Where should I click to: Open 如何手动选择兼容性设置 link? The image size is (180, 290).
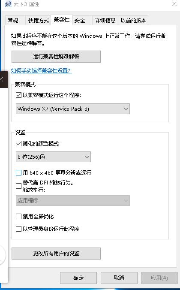(x=42, y=71)
